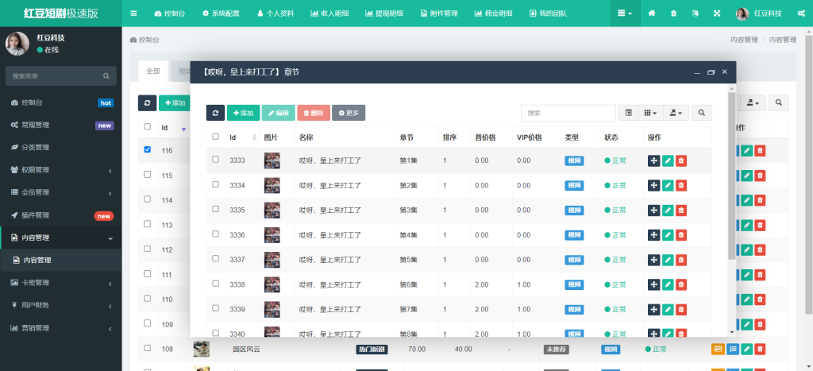This screenshot has height=371, width=813.
Task: Open the columns grid dropdown in the dialog
Action: click(x=650, y=113)
